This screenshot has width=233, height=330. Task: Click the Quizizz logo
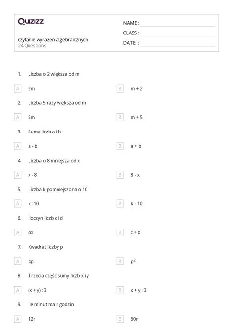(30, 21)
